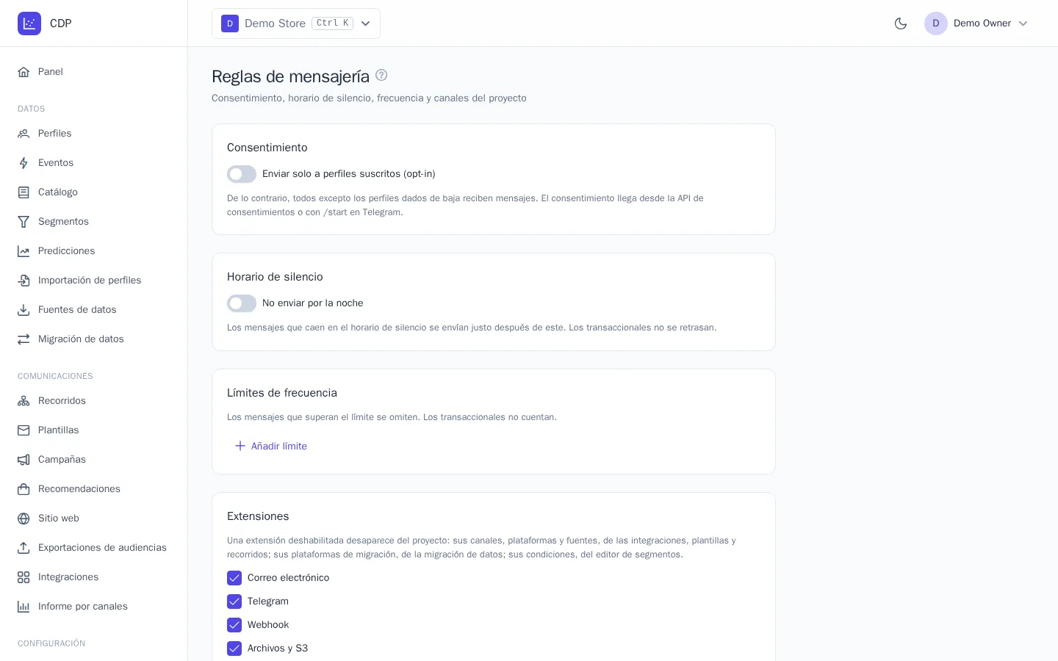Click the Campañas megaphone icon

24,460
